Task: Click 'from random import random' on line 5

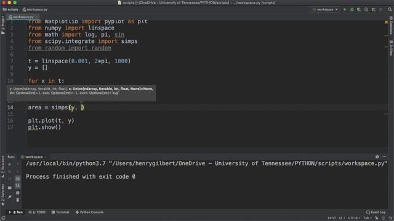Action: pos(70,48)
